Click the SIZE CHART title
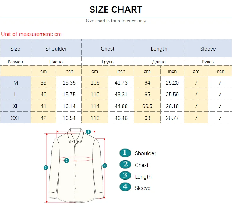Image resolution: width=232 pixels, height=215 pixels. pos(116,9)
